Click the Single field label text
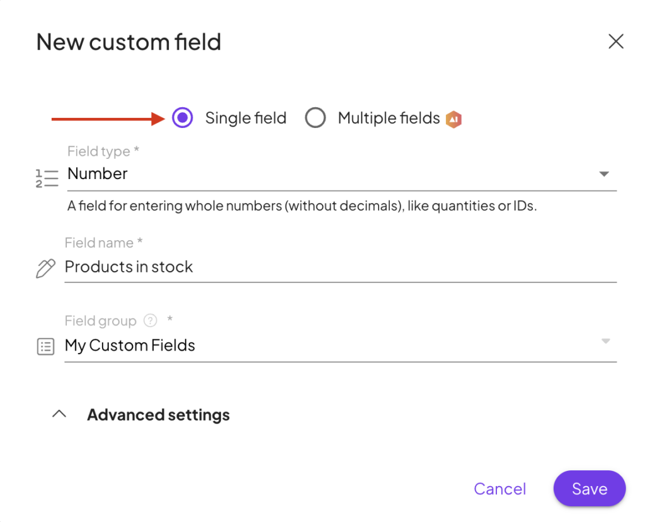 [246, 118]
